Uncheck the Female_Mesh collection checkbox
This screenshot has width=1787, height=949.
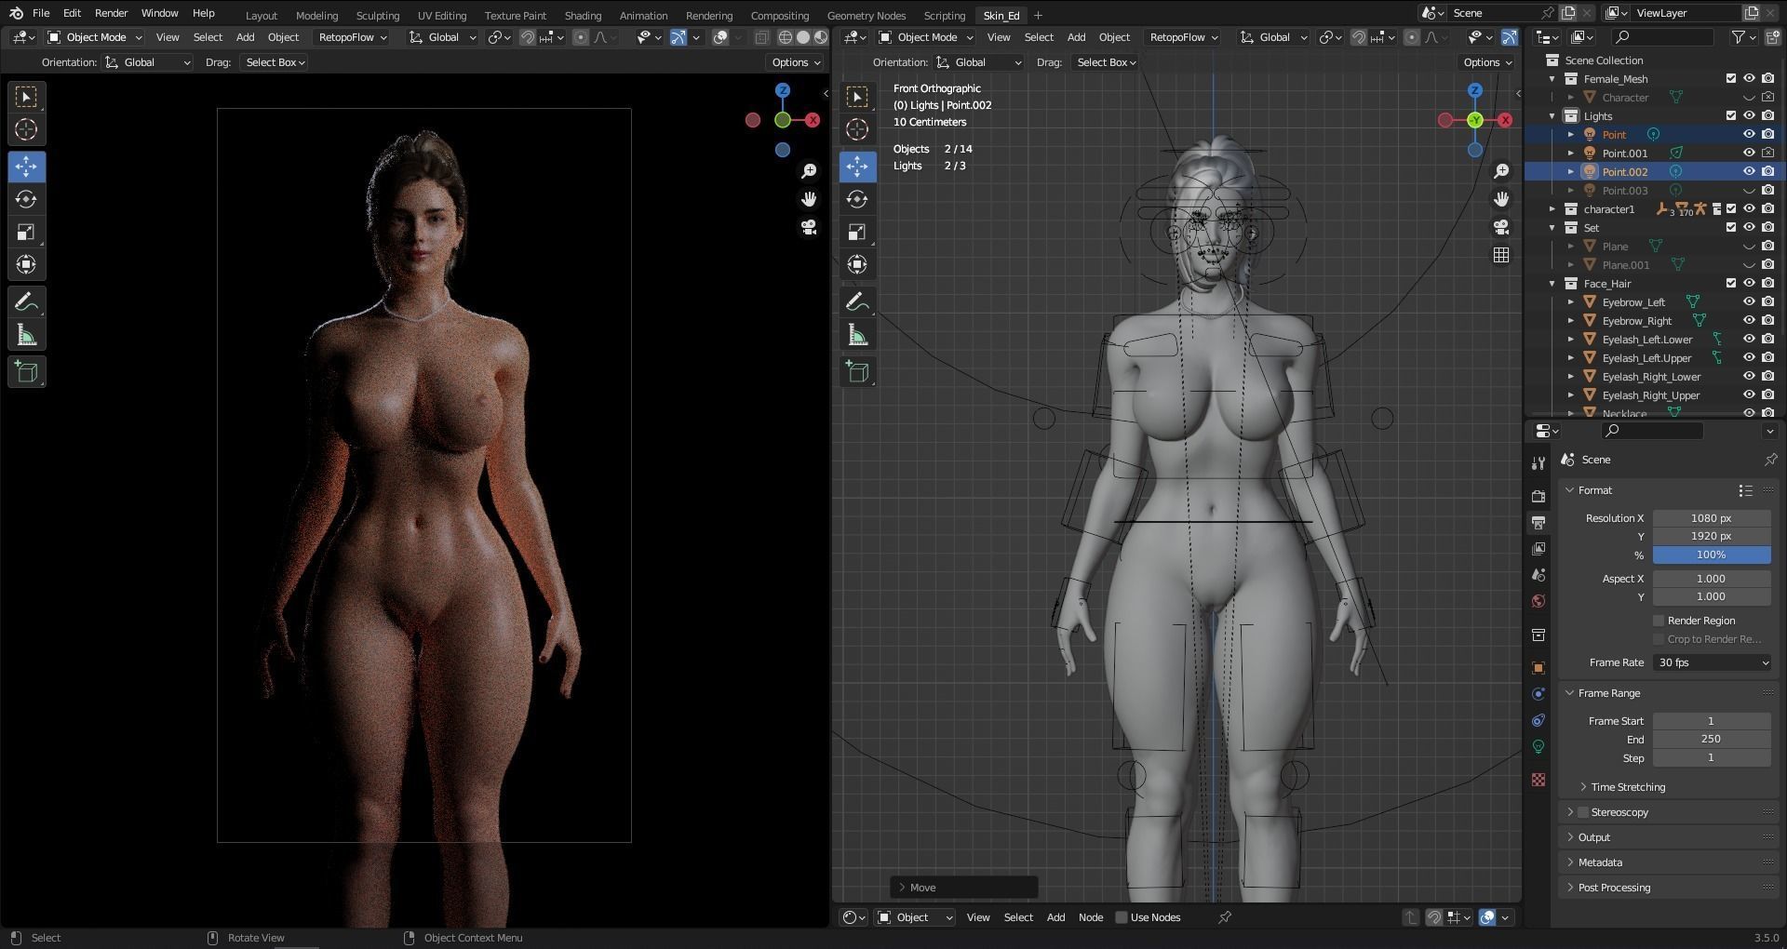tap(1731, 79)
